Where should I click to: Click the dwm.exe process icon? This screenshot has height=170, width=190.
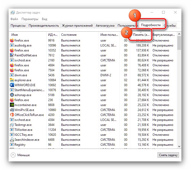tap(12, 75)
